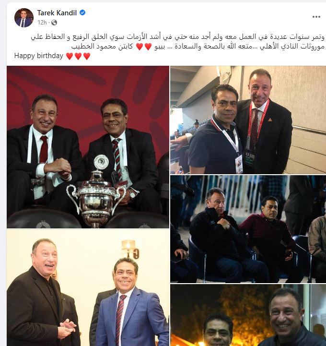The height and width of the screenshot is (346, 326).
Task: Click the wall lamp in the bottom-left photo
Action: point(130,249)
